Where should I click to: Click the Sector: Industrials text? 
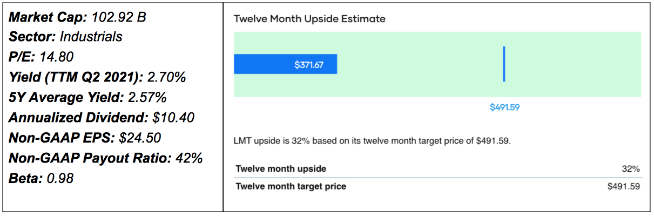click(65, 37)
